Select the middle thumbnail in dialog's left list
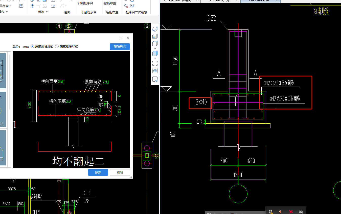The image size is (341, 214). [x=3, y=109]
